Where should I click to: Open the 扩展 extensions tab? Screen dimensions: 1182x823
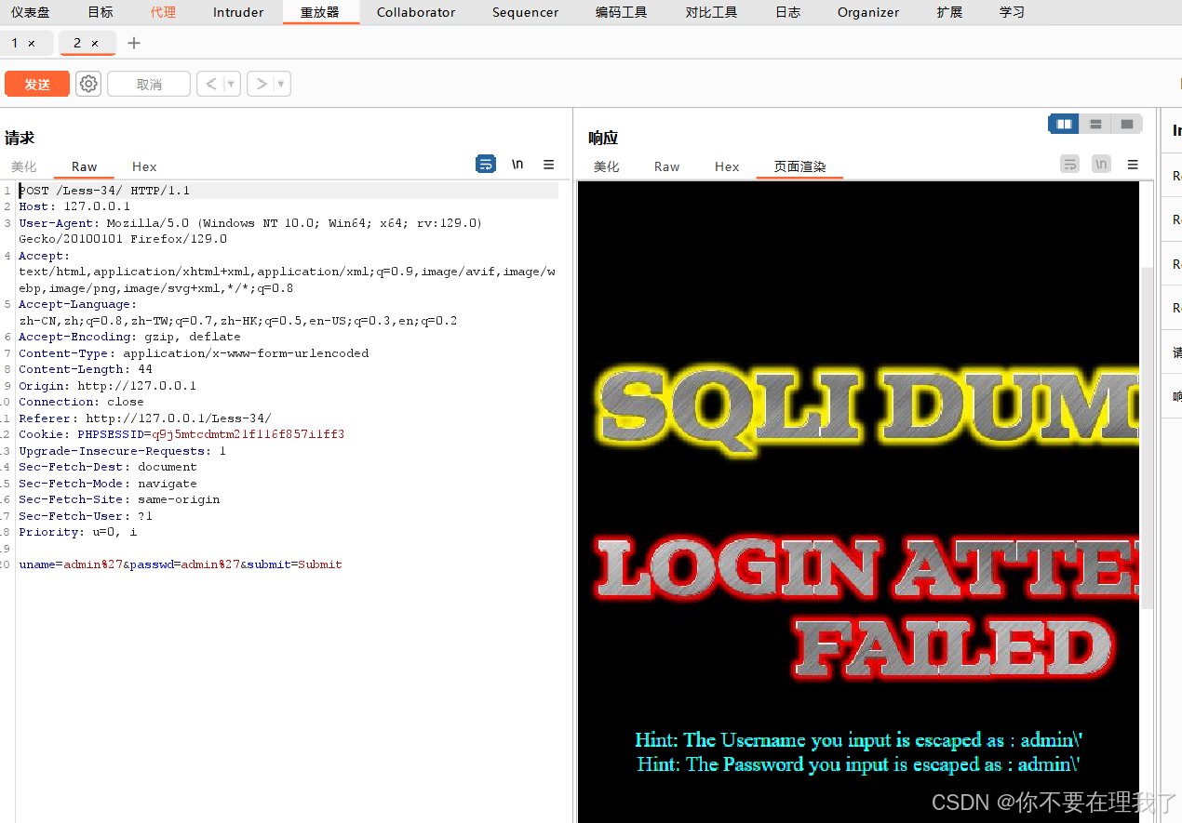click(x=950, y=12)
